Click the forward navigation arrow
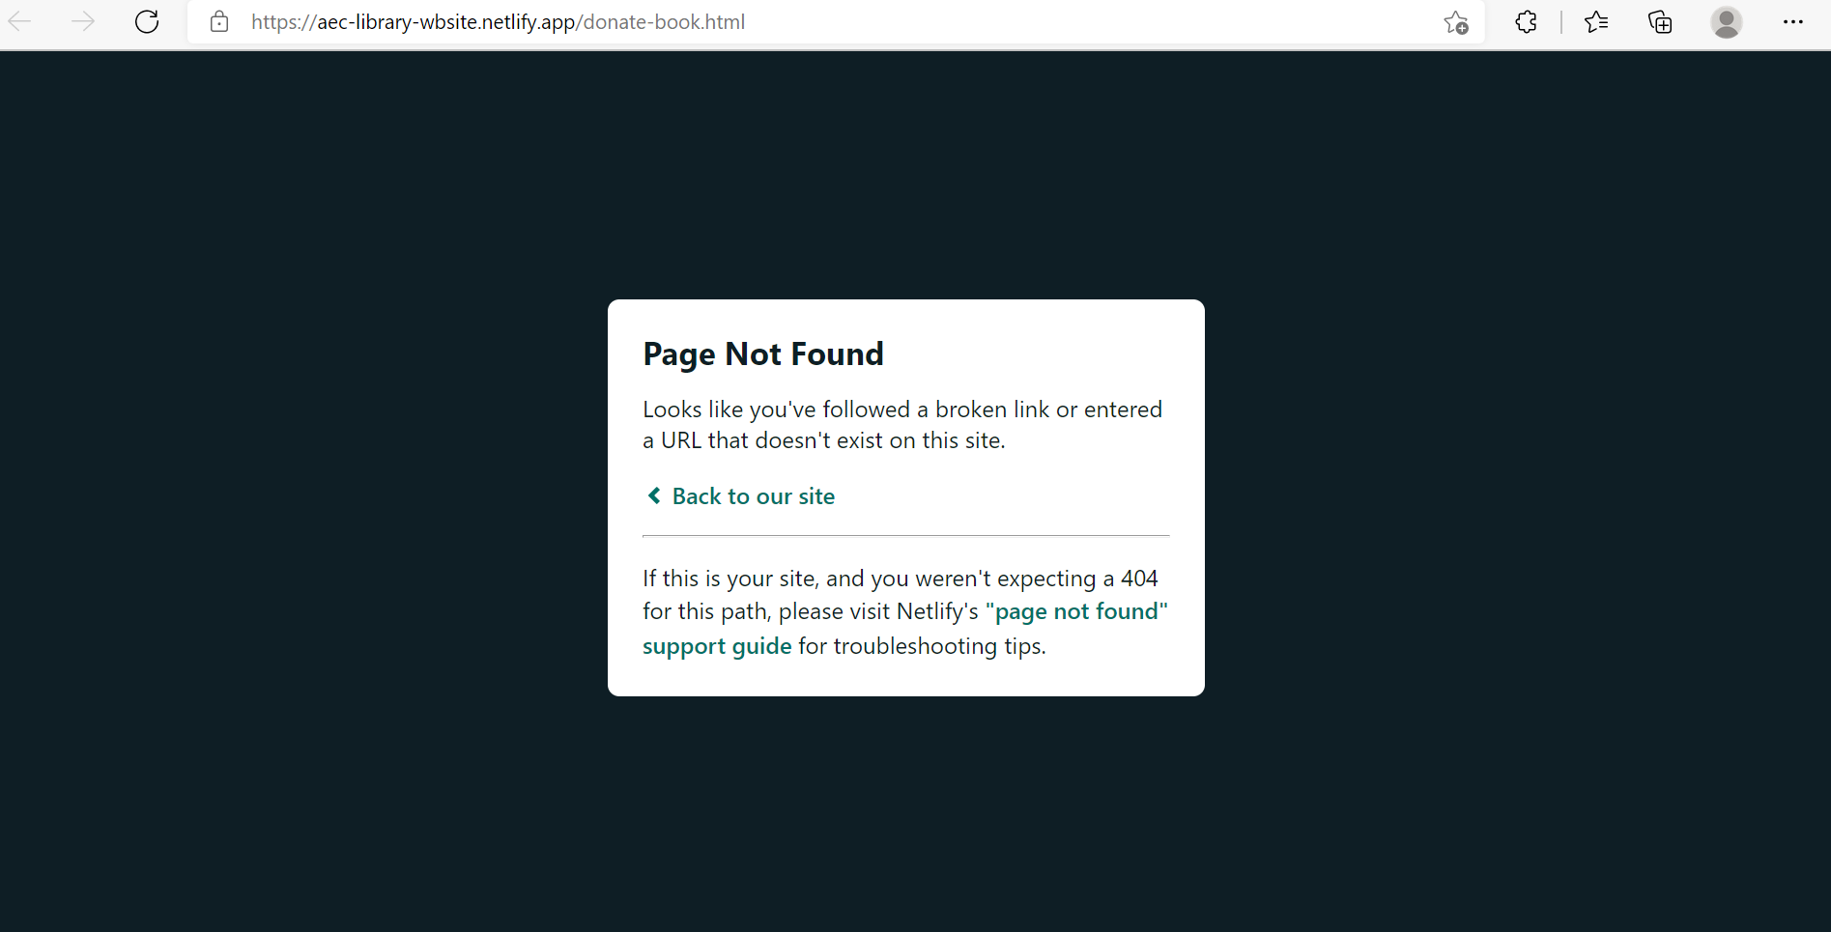Screen dimensions: 1831x932 click(83, 21)
